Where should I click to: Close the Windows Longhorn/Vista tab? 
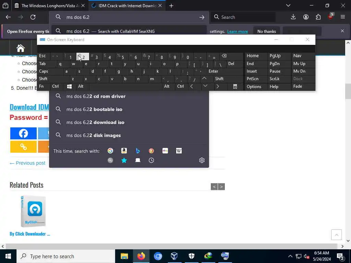tap(83, 6)
